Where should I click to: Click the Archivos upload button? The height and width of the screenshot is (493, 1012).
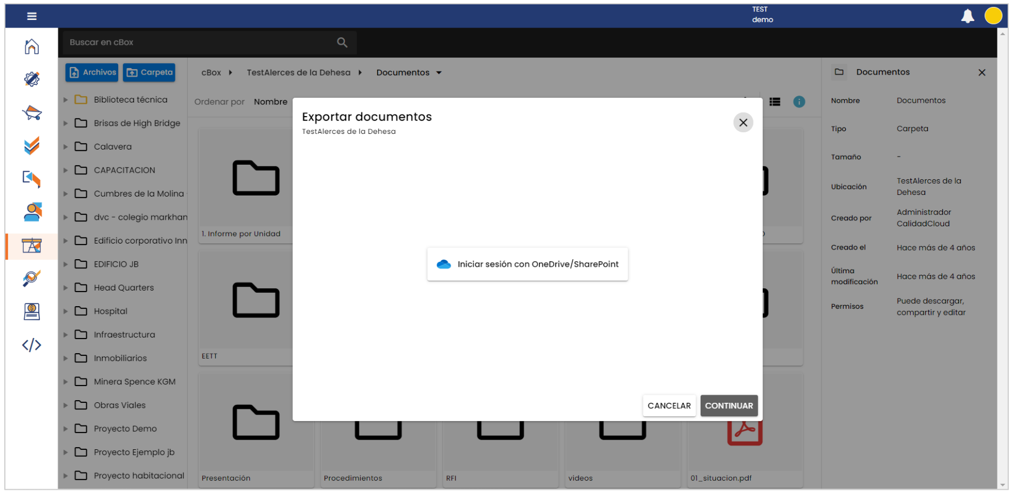click(x=92, y=72)
